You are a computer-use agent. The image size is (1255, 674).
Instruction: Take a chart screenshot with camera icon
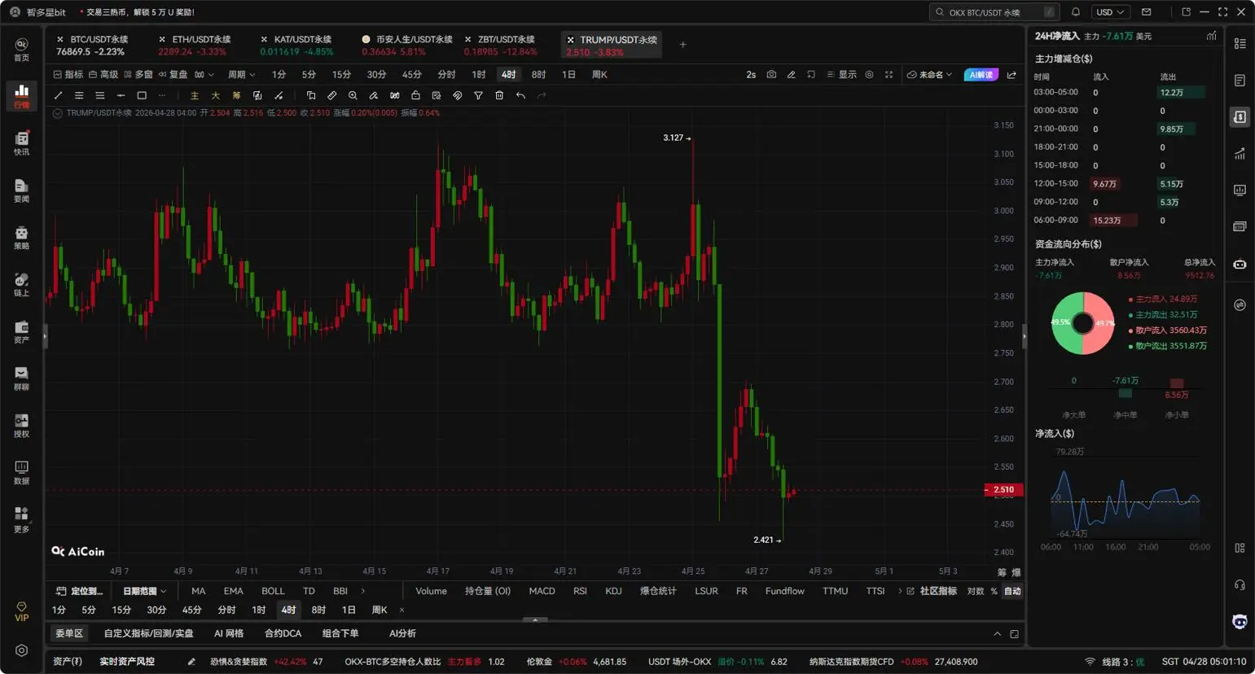click(x=771, y=74)
